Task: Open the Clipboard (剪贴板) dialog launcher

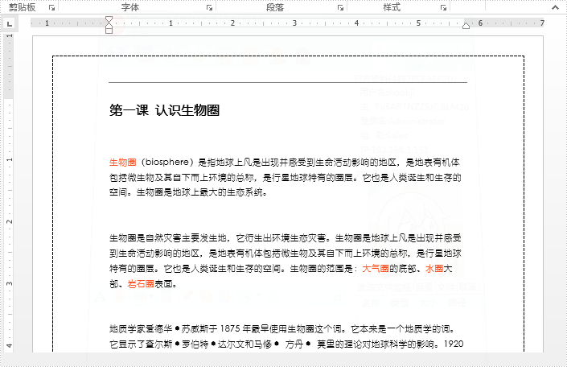Action: click(x=51, y=7)
